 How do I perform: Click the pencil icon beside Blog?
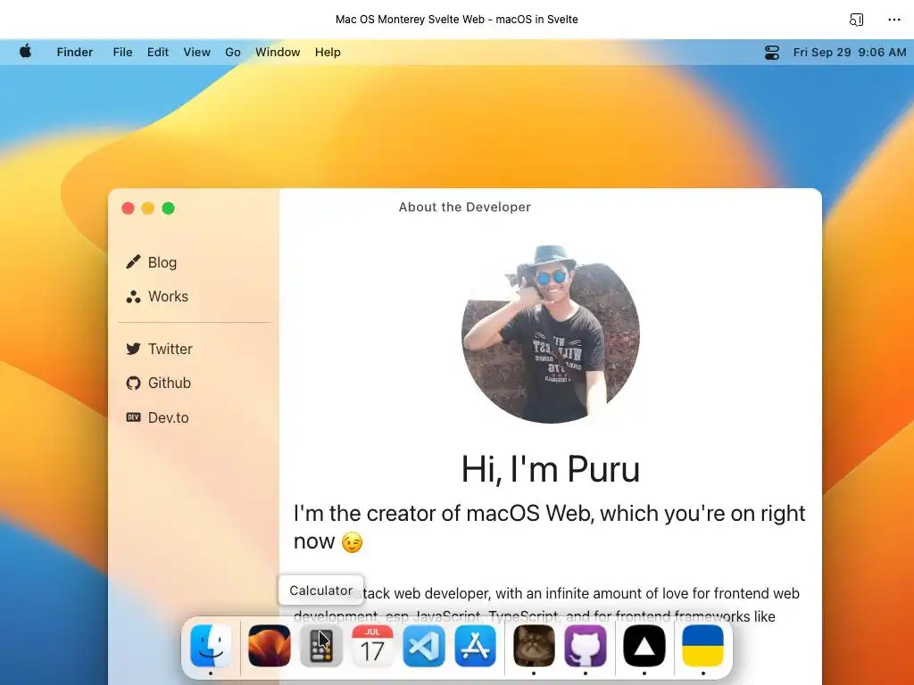click(x=134, y=262)
